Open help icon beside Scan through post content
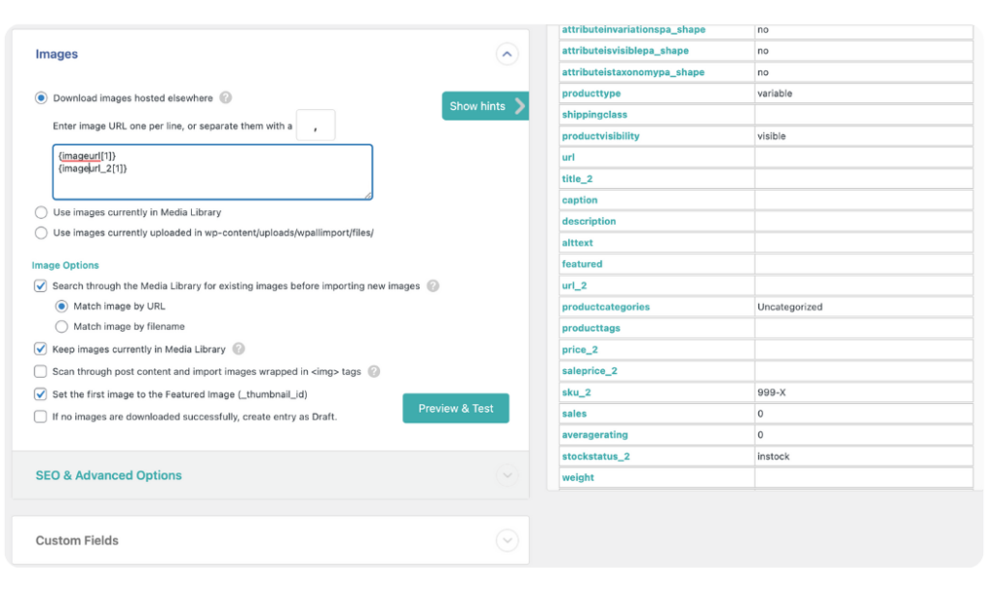This screenshot has height=592, width=988. point(374,371)
